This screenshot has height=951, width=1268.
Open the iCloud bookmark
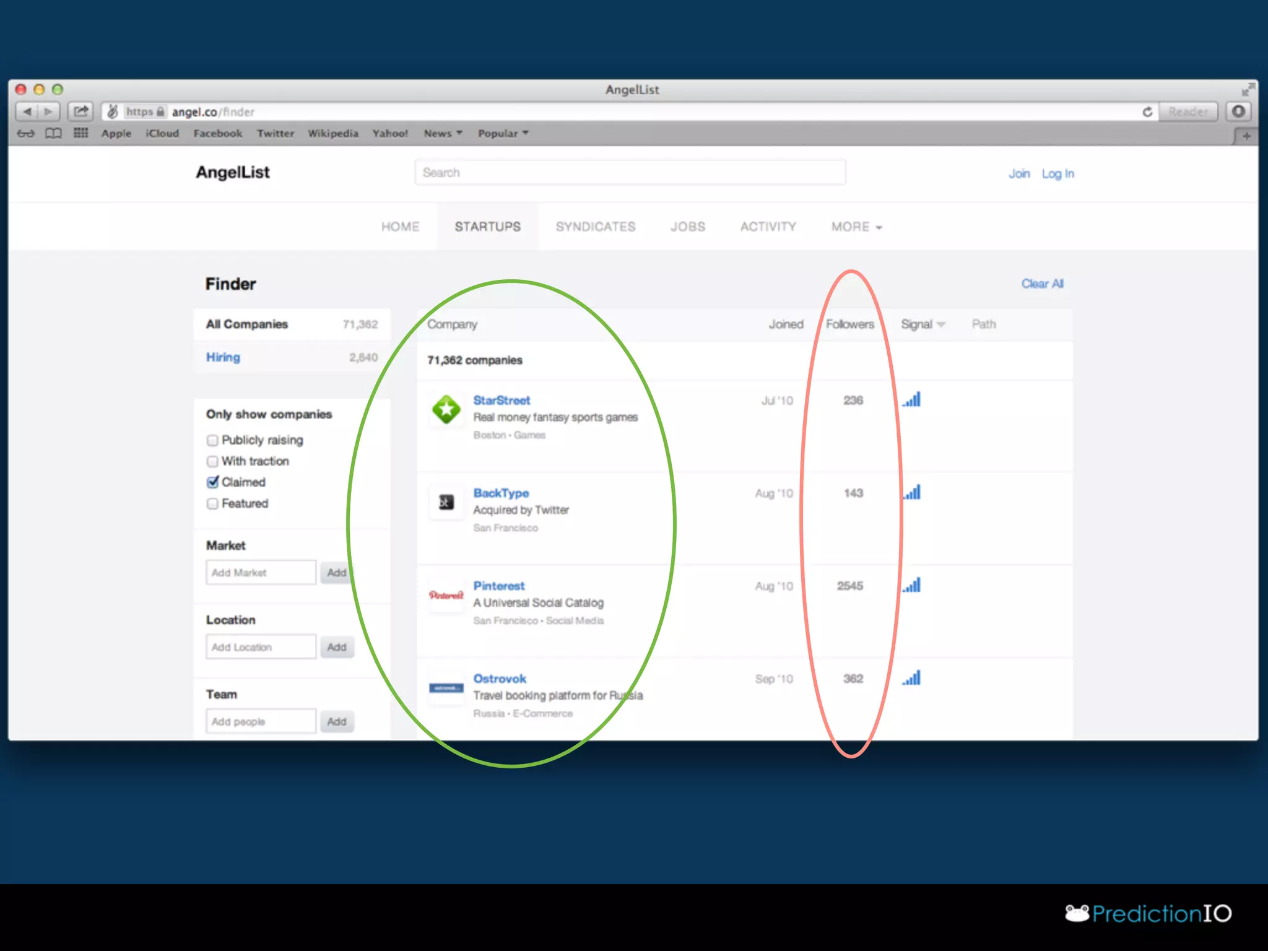pyautogui.click(x=162, y=133)
